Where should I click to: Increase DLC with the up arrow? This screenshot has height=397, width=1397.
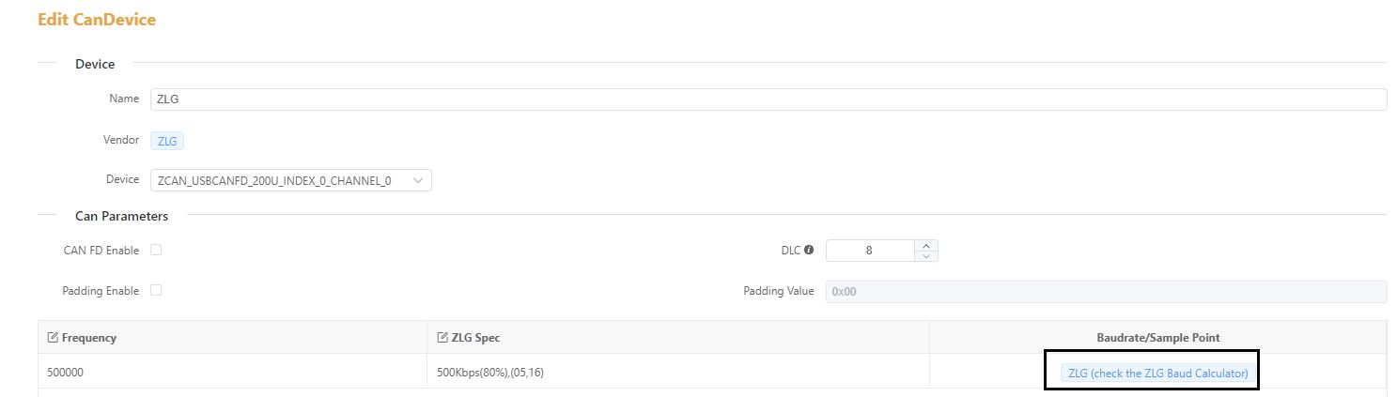tap(926, 246)
